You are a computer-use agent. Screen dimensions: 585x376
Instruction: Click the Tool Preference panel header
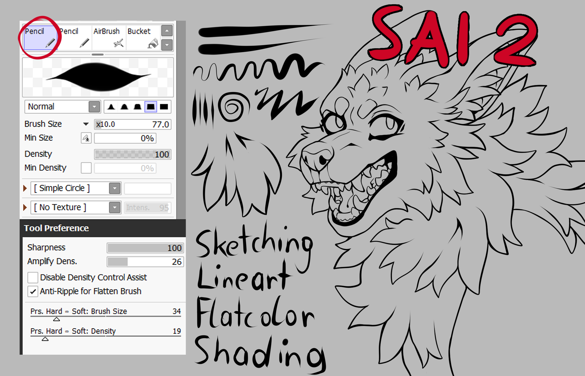pos(103,228)
